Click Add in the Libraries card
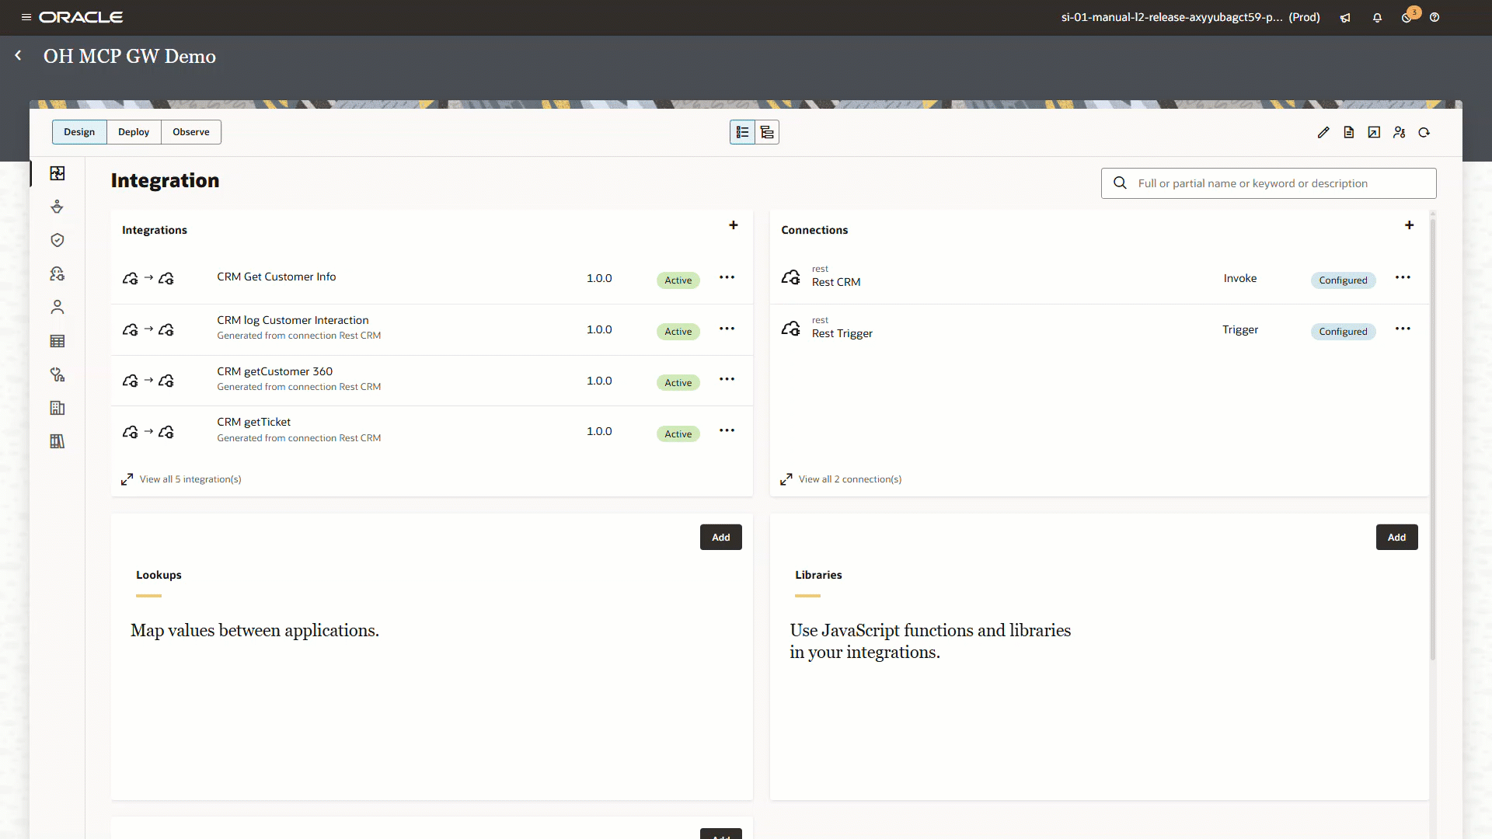Screen dimensions: 1492x839 pyautogui.click(x=1396, y=538)
